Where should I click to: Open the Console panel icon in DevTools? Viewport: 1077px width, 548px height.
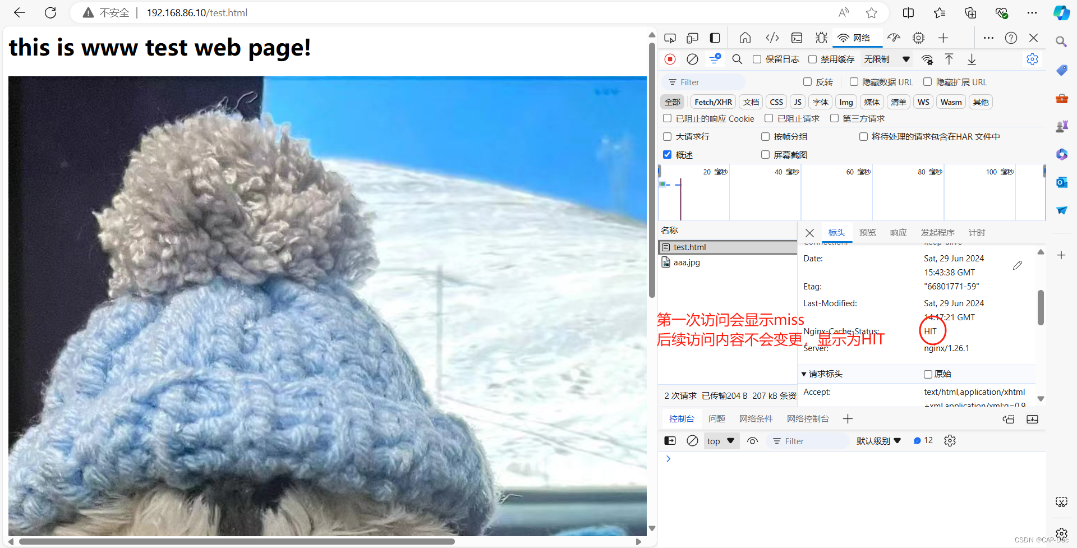coord(797,38)
